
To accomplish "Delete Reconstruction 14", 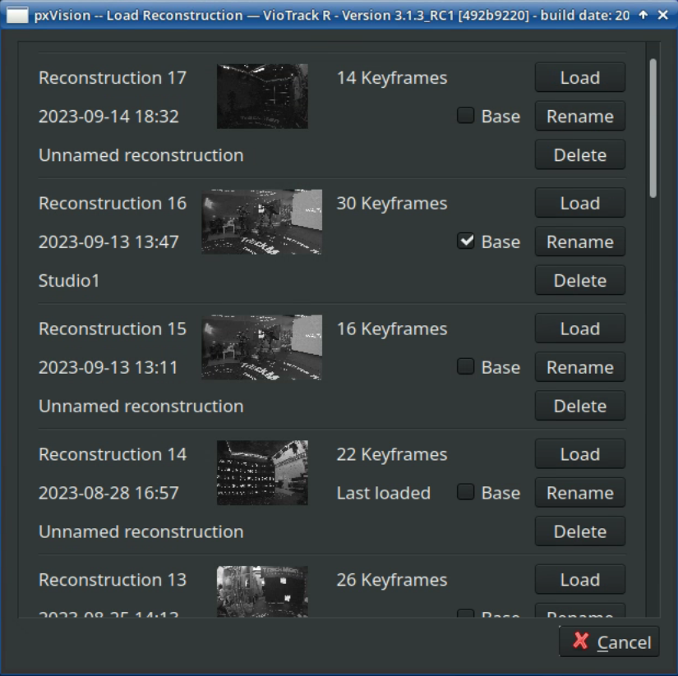I will click(579, 531).
